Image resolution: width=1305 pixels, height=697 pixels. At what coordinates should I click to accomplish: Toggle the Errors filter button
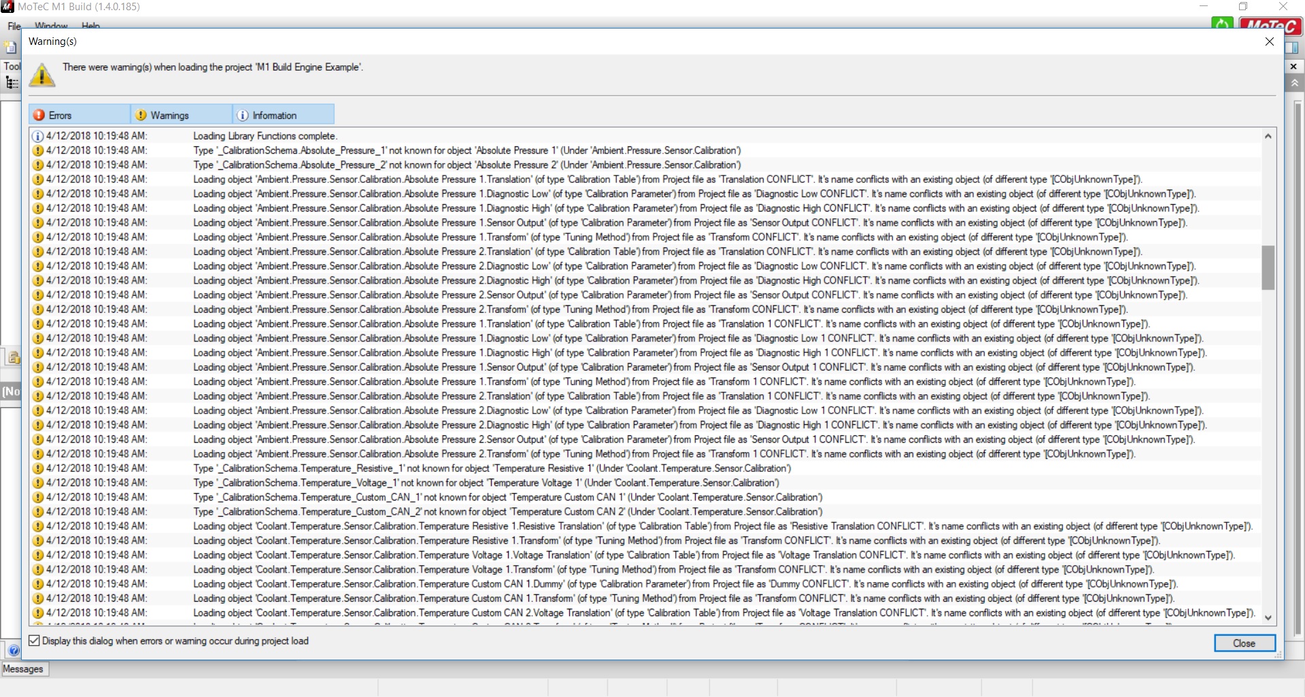click(80, 115)
